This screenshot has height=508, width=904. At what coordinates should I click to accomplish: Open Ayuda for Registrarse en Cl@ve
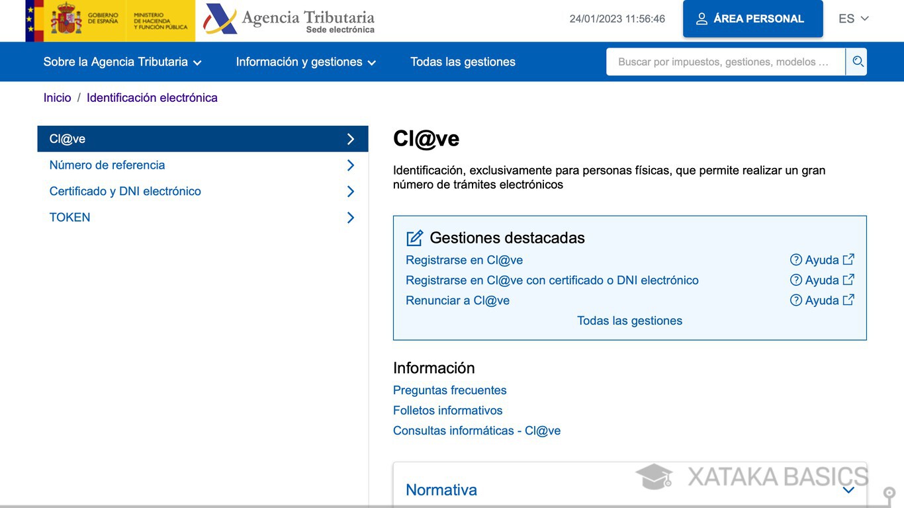[x=822, y=259]
